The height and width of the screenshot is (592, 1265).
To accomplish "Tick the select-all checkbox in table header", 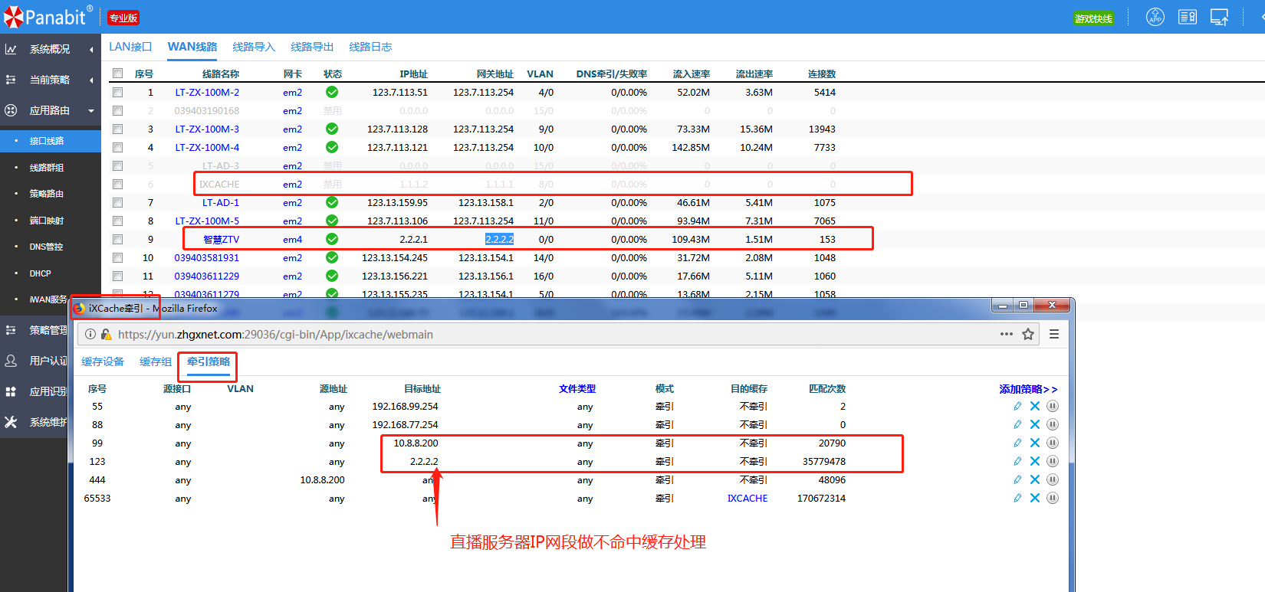I will tap(117, 74).
